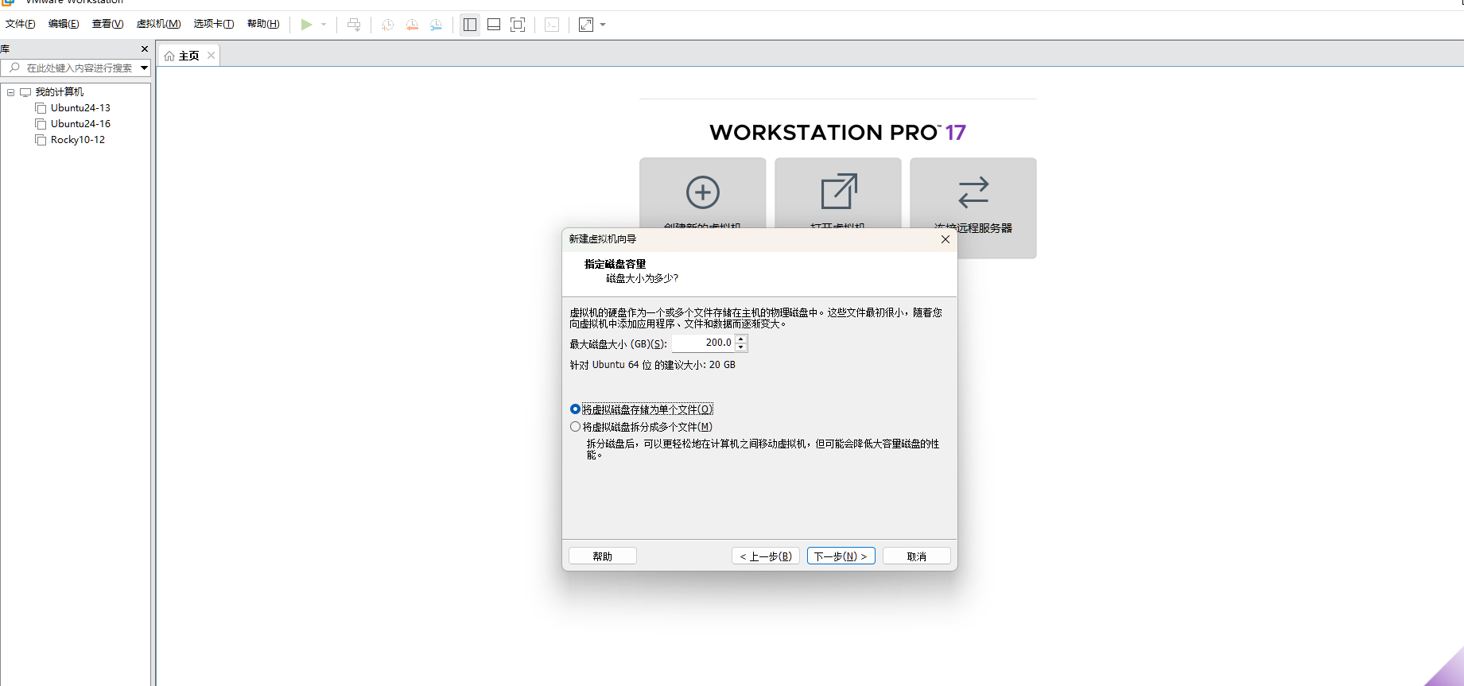Click the 帮助 button in wizard

tap(603, 556)
